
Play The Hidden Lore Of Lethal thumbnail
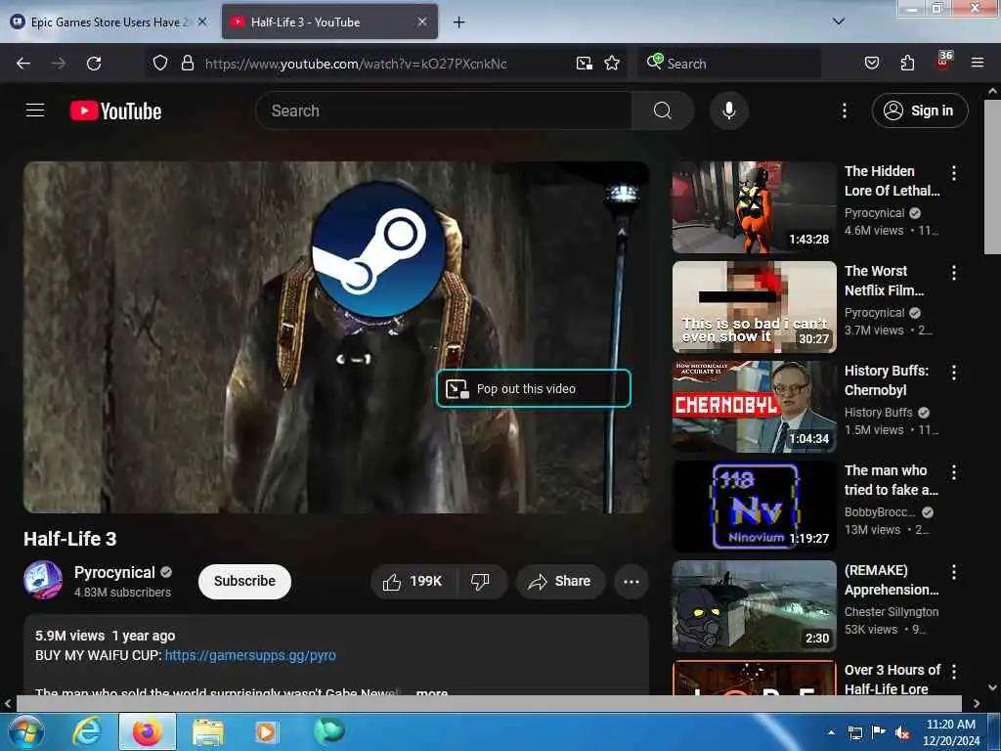click(754, 207)
